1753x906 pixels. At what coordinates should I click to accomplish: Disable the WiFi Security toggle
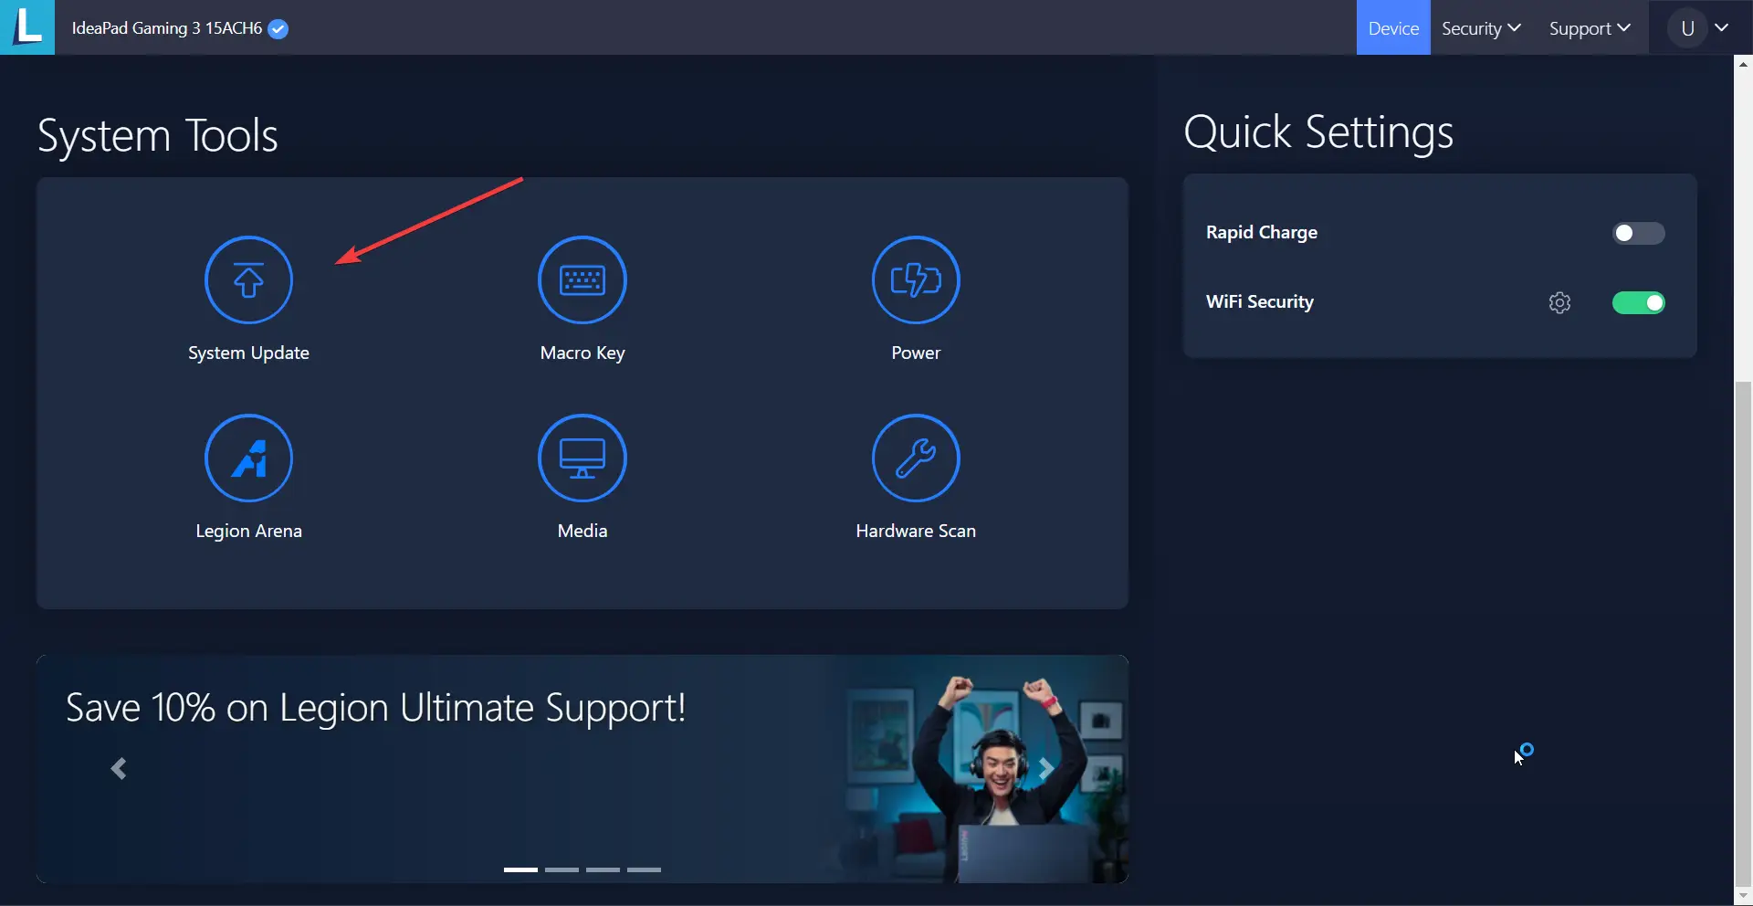[x=1638, y=302]
